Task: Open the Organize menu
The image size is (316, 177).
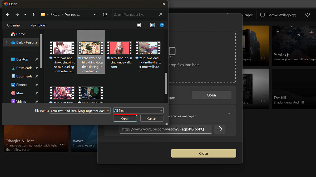Action: coord(15,25)
